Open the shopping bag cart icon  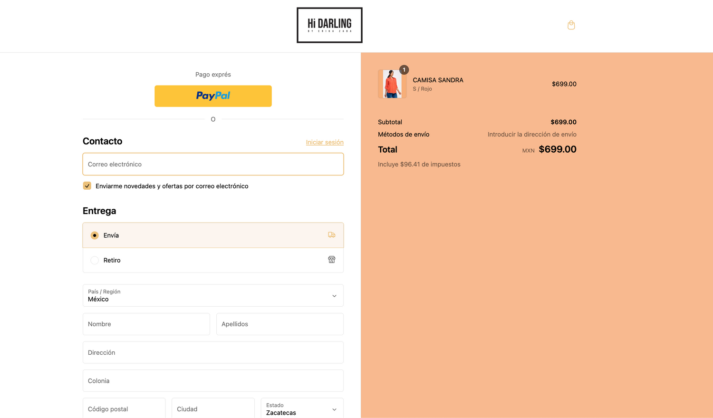pyautogui.click(x=571, y=25)
